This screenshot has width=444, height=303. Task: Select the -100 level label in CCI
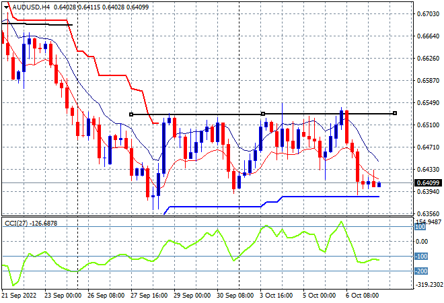tap(421, 257)
